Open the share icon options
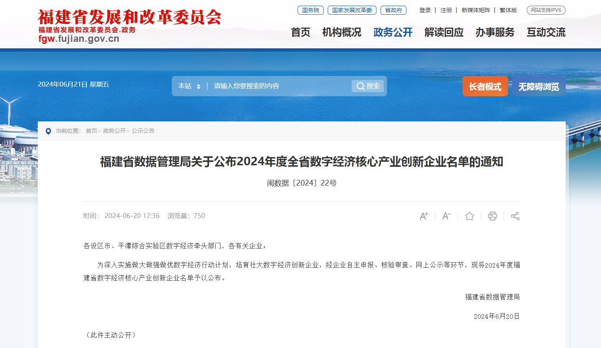This screenshot has height=348, width=601. pos(515,216)
